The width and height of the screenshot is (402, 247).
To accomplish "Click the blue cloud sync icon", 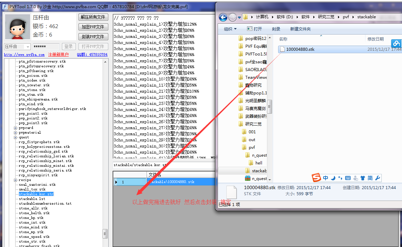I will [396, 44].
